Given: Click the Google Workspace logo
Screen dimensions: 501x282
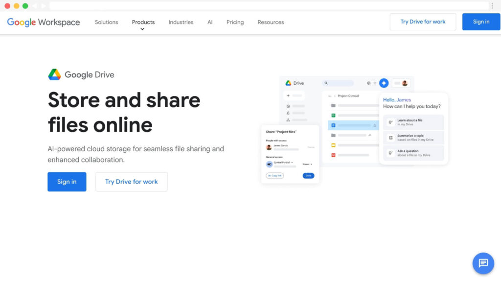Looking at the screenshot, I should pyautogui.click(x=44, y=22).
